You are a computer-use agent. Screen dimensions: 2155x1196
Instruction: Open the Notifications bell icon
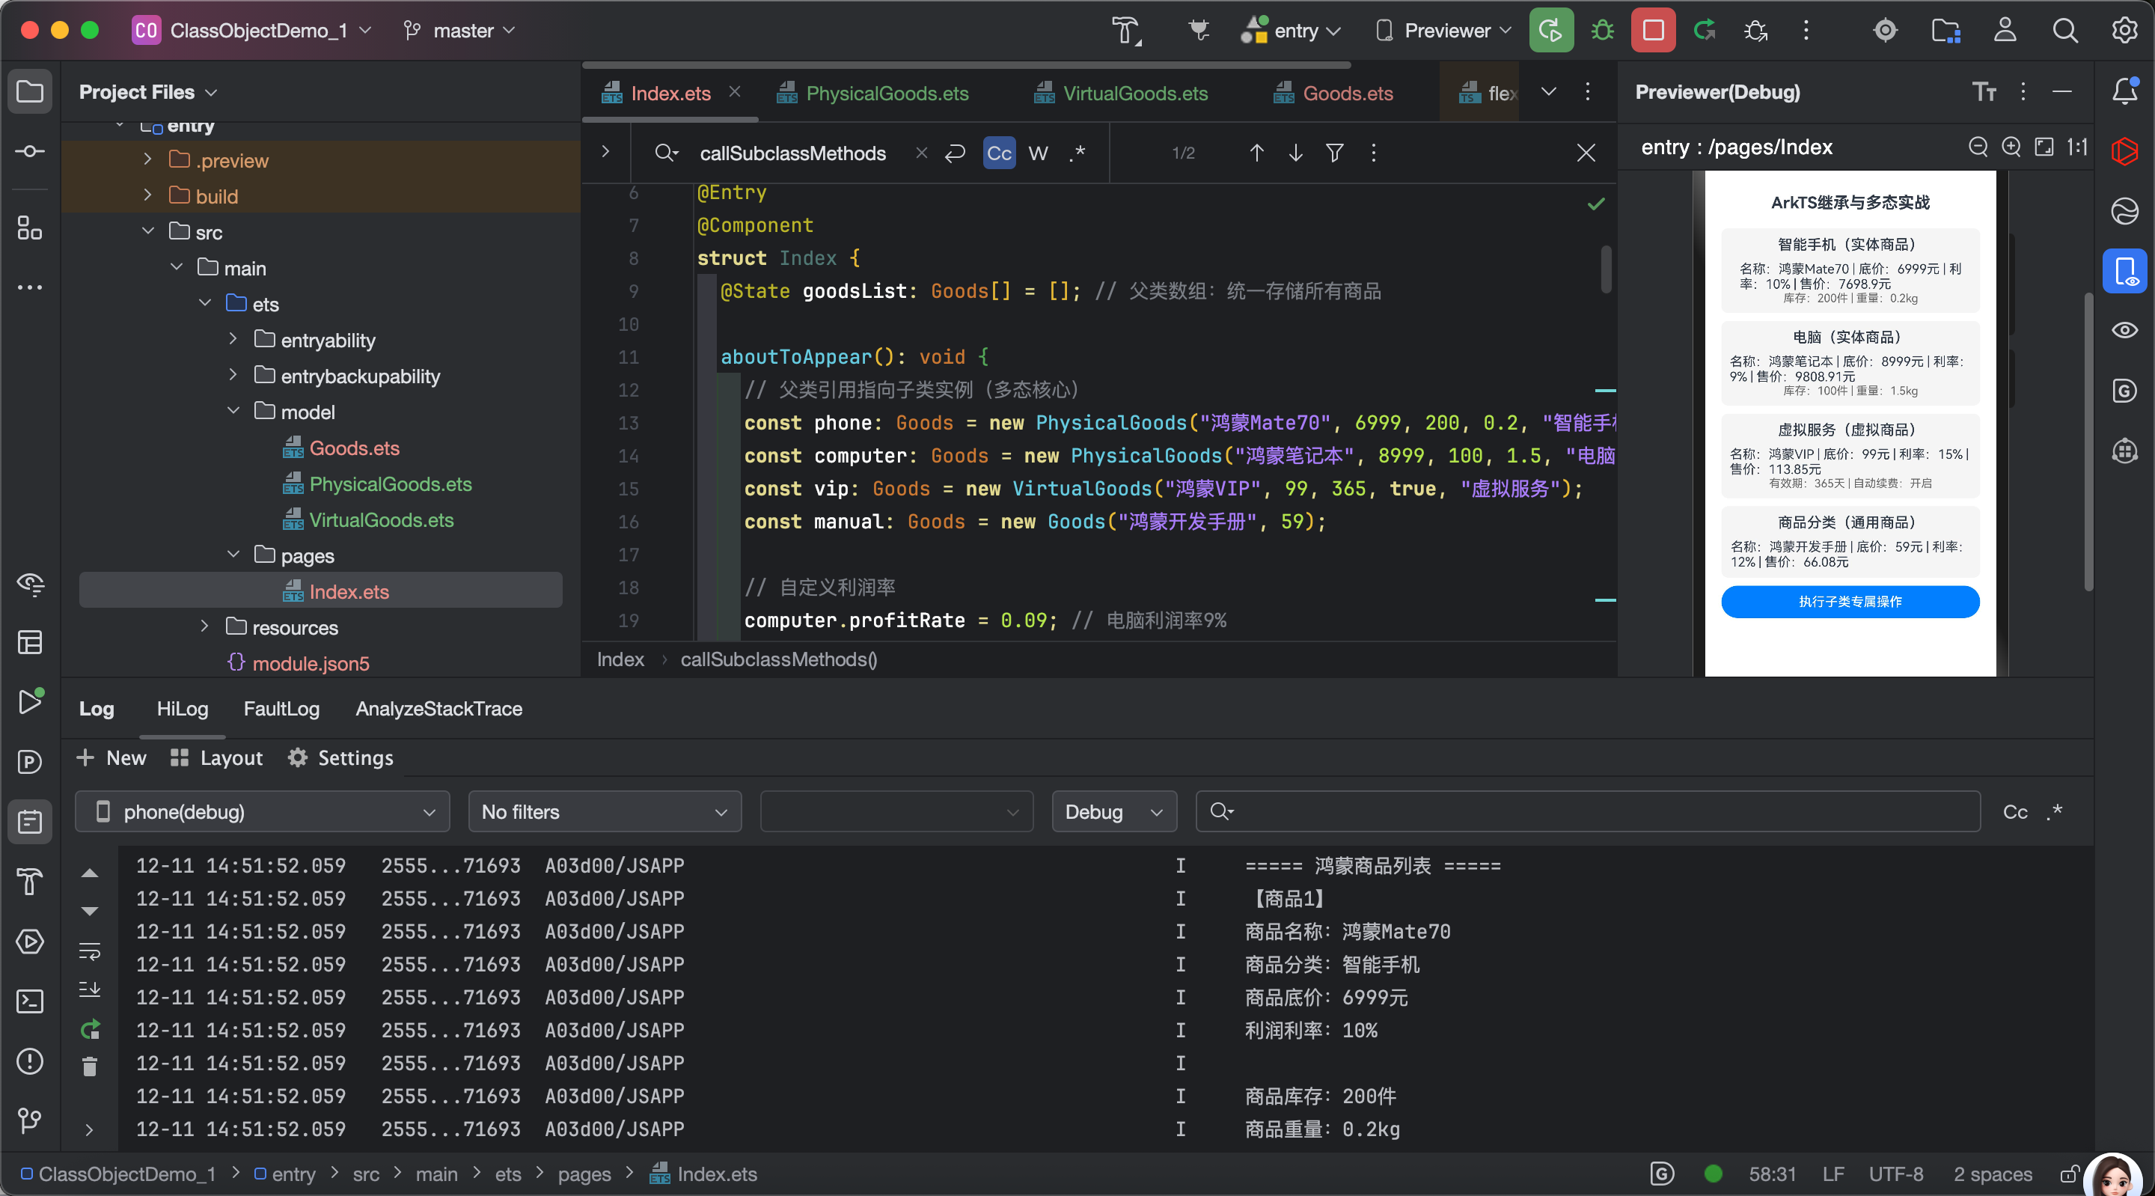[x=2124, y=91]
